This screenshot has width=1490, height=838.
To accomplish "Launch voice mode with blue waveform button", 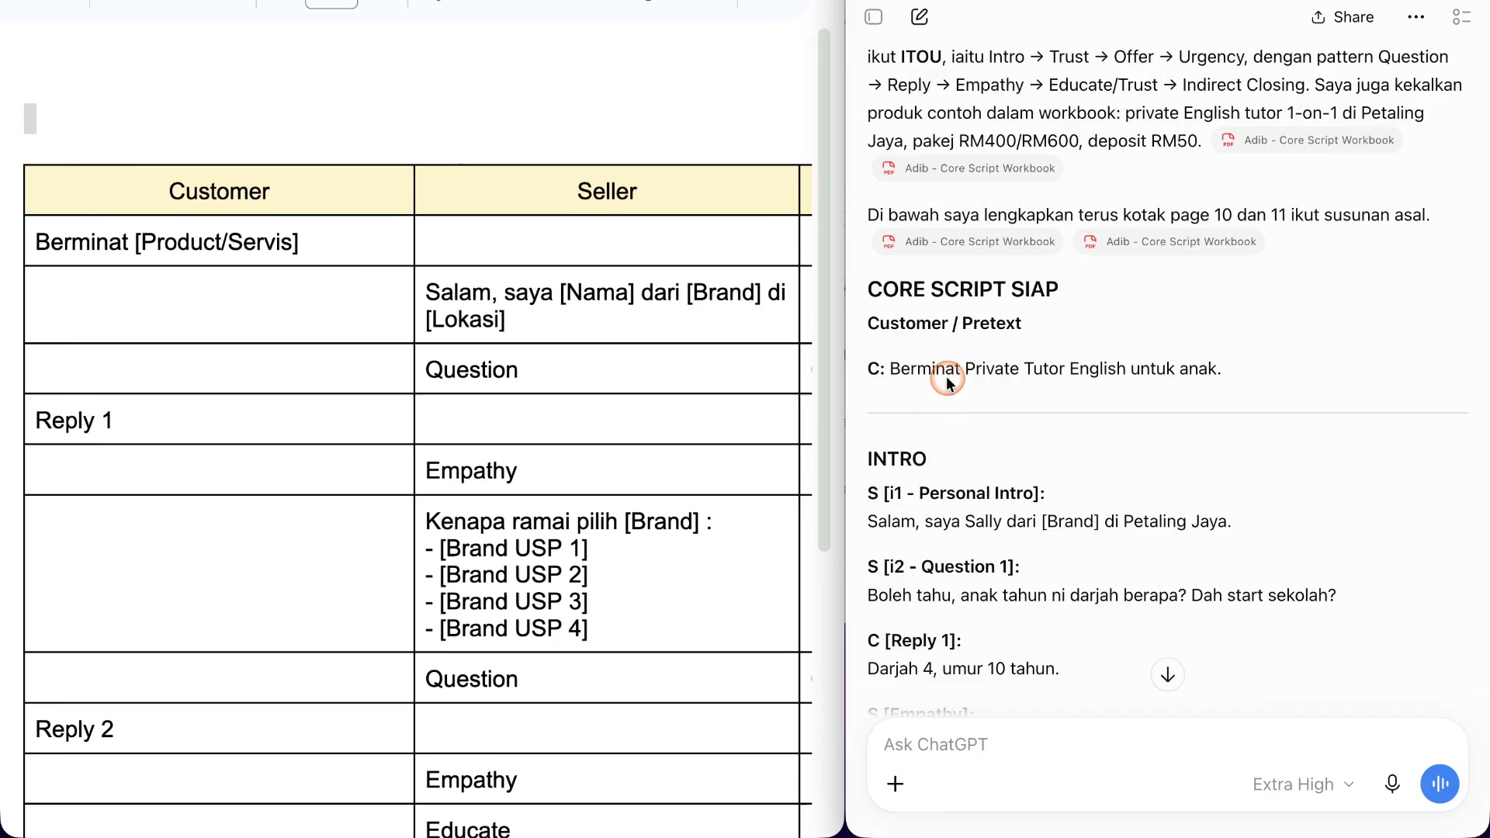I will [1440, 784].
